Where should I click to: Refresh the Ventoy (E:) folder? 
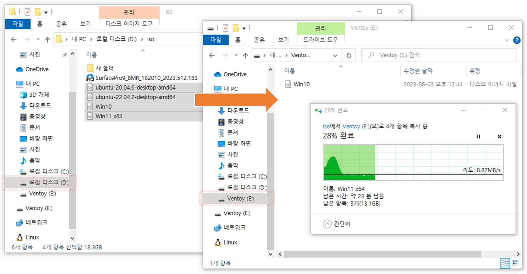click(x=349, y=55)
